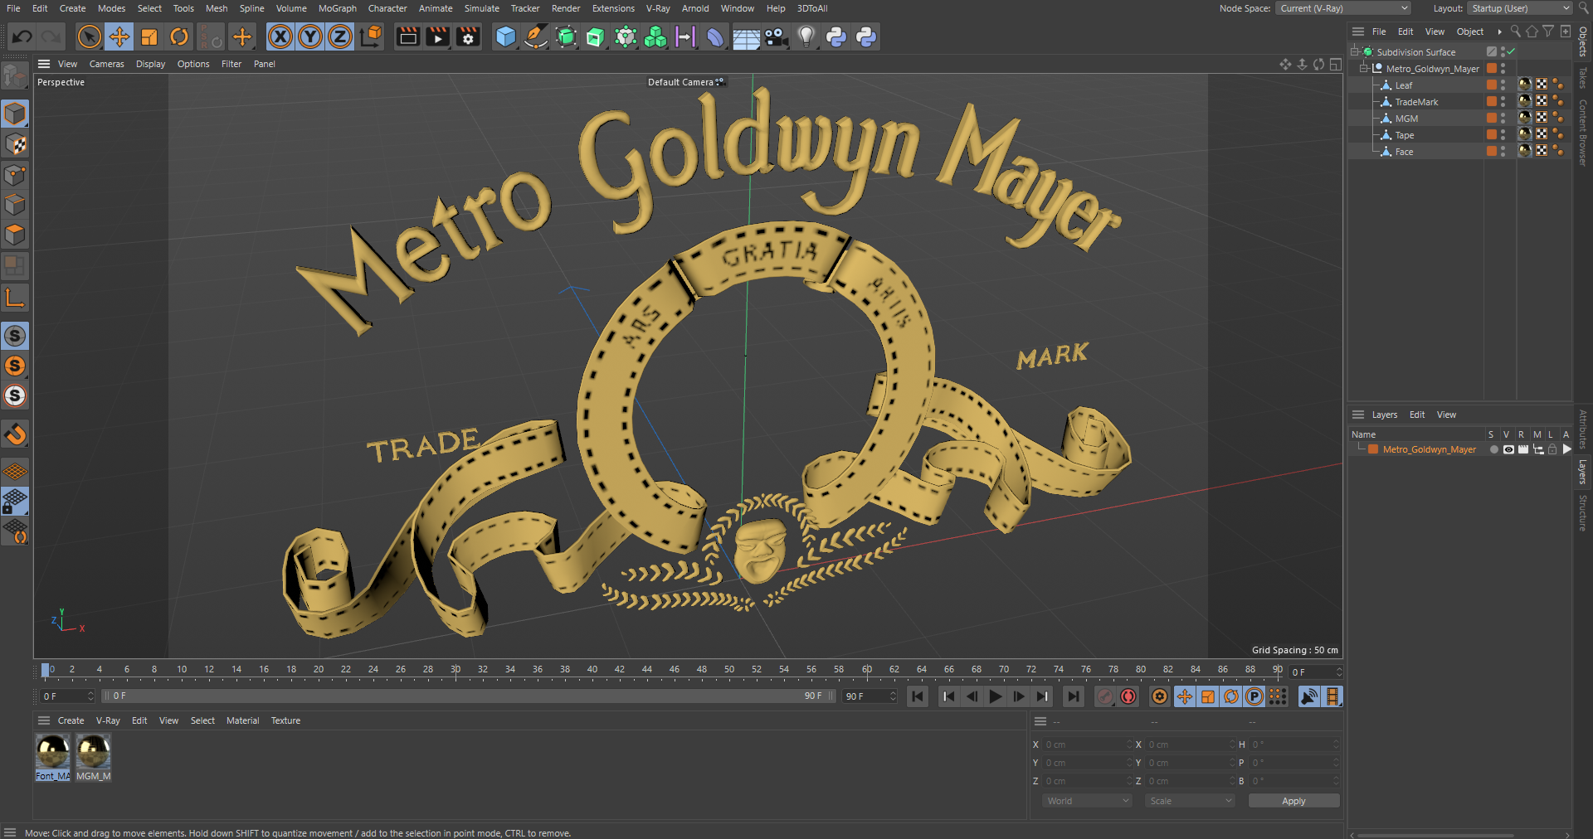The image size is (1593, 839).
Task: Go to end of animation
Action: (x=1074, y=696)
